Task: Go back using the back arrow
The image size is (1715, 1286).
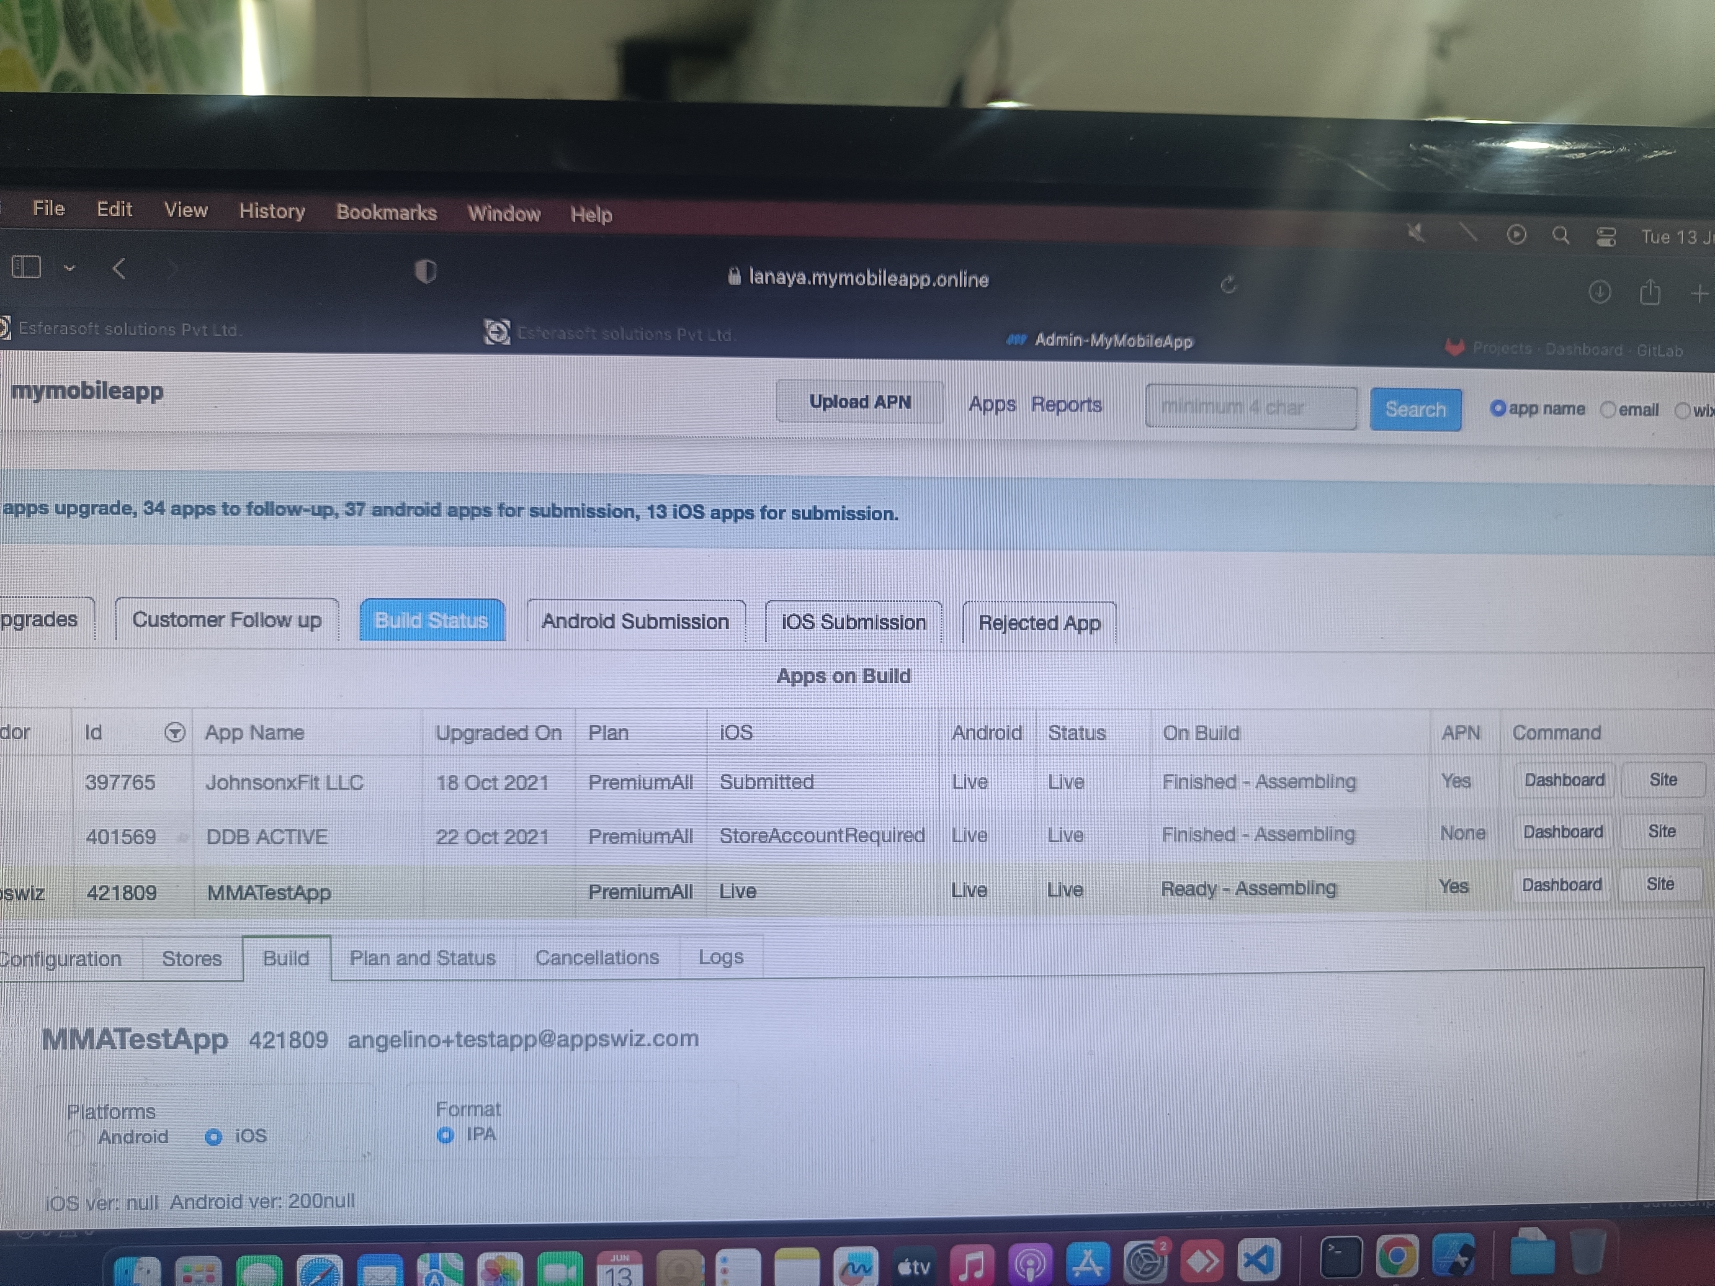Action: coord(118,269)
